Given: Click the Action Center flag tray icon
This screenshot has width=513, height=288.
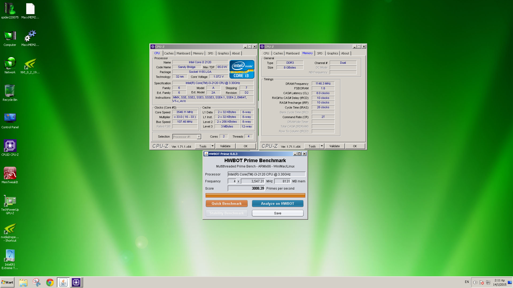Looking at the screenshot, I should 481,282.
